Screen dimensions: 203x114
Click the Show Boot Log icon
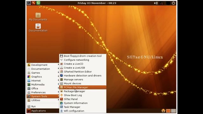[x=62, y=95]
